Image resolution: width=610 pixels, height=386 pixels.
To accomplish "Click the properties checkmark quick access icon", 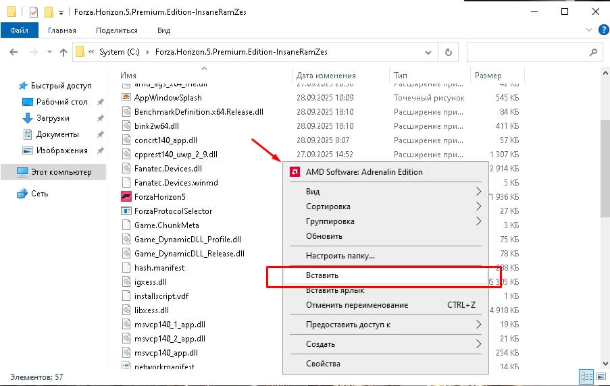I will [34, 12].
